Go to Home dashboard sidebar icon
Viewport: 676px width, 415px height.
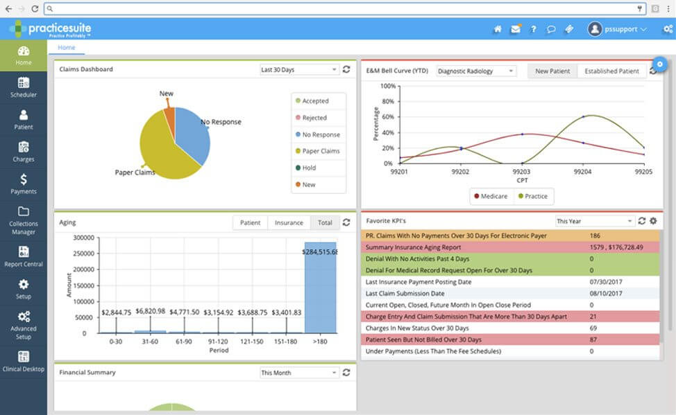[24, 55]
